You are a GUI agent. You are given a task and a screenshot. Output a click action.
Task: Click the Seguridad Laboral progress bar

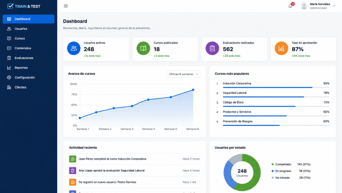click(276, 97)
